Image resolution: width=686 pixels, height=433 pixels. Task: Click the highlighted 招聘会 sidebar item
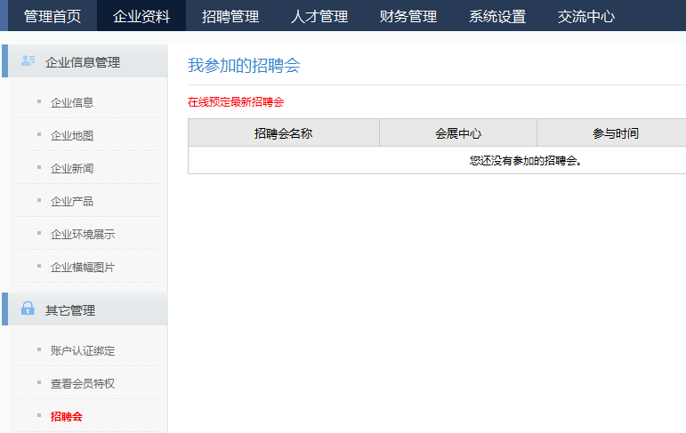[67, 416]
